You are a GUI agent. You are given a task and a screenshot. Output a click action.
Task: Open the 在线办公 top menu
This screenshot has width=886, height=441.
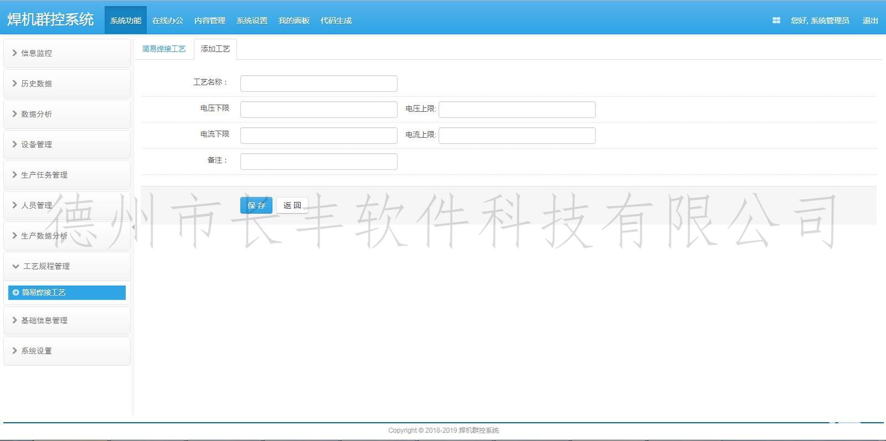coord(168,20)
